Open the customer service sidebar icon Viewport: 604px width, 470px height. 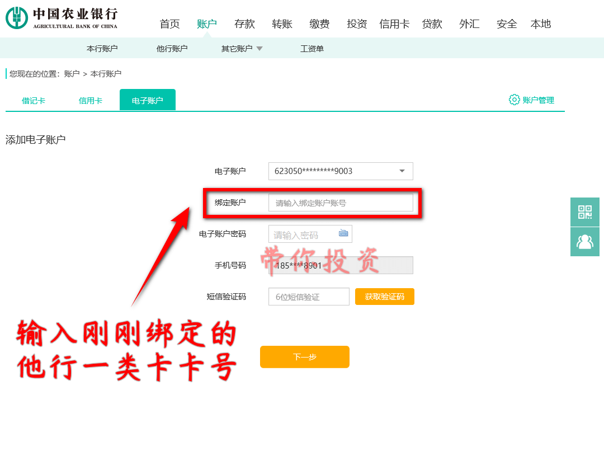[x=585, y=242]
